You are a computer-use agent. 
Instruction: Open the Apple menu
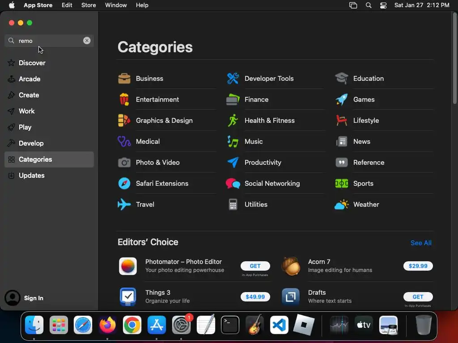click(x=12, y=5)
